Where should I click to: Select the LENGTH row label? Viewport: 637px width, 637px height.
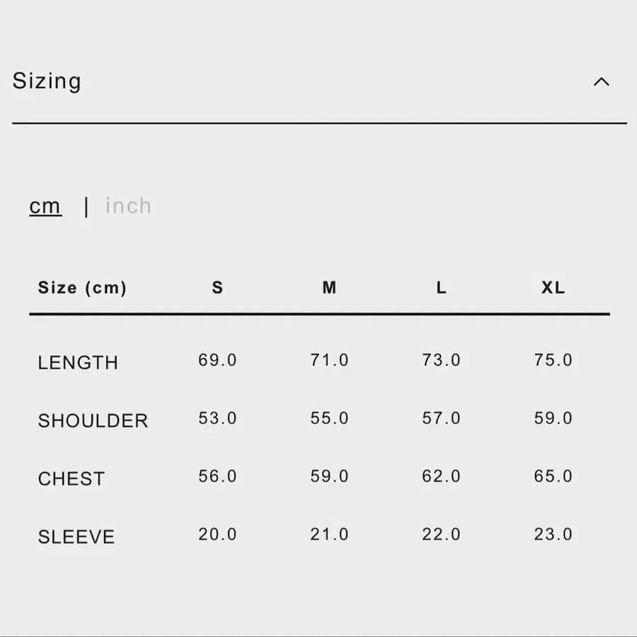[78, 362]
